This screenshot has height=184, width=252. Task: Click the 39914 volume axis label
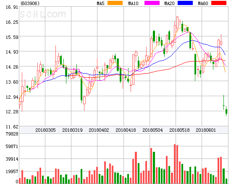point(12,159)
